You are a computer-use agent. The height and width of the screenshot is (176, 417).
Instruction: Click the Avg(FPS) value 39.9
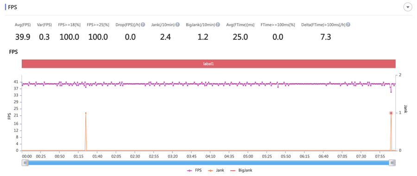(23, 37)
